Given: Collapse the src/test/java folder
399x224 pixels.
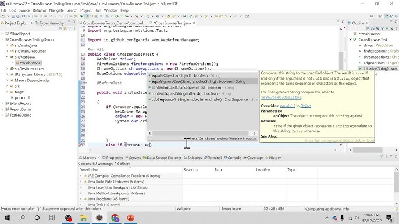Looking at the screenshot, I should tap(8, 57).
